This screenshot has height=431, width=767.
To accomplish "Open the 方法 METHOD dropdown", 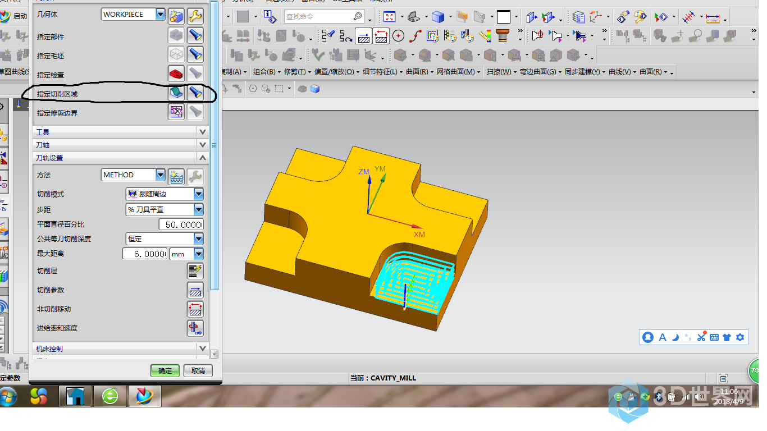I will pyautogui.click(x=161, y=175).
